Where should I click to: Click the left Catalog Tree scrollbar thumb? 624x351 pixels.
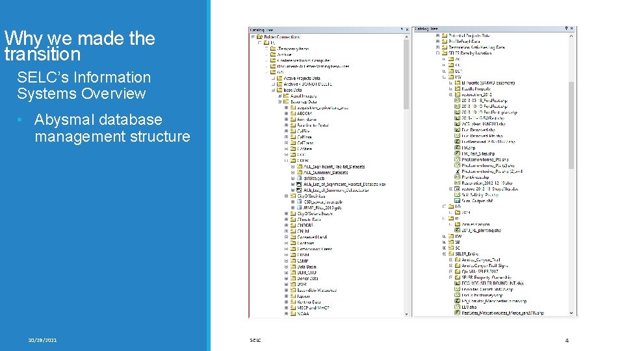click(x=406, y=74)
